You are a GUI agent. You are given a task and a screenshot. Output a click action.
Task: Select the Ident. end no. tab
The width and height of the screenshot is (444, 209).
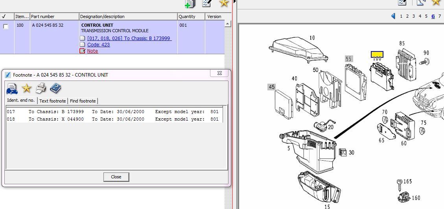pos(21,101)
